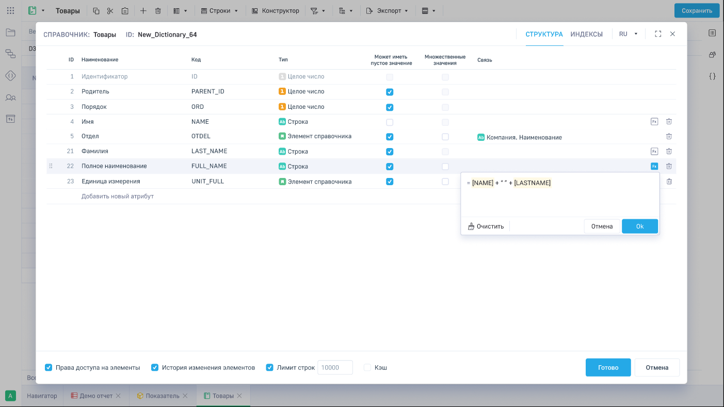Click the formula Fx icon in Фамилия row

tap(654, 152)
